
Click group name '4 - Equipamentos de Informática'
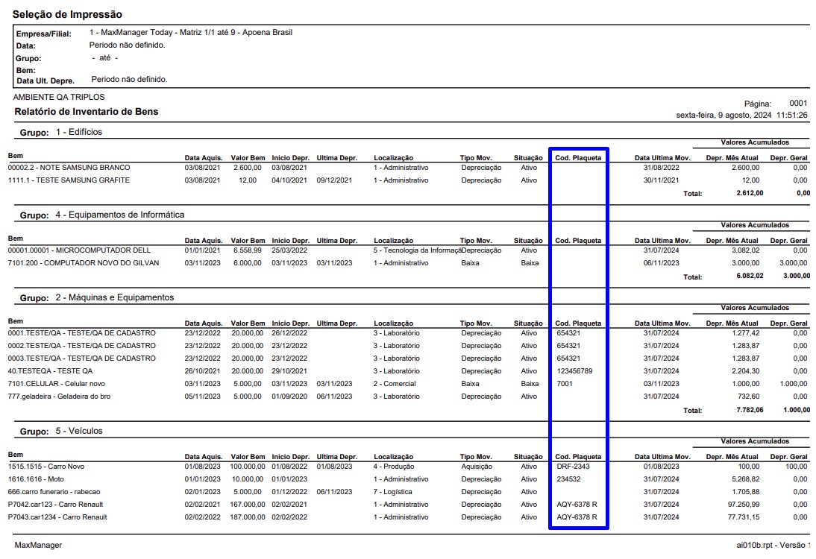[x=119, y=215]
